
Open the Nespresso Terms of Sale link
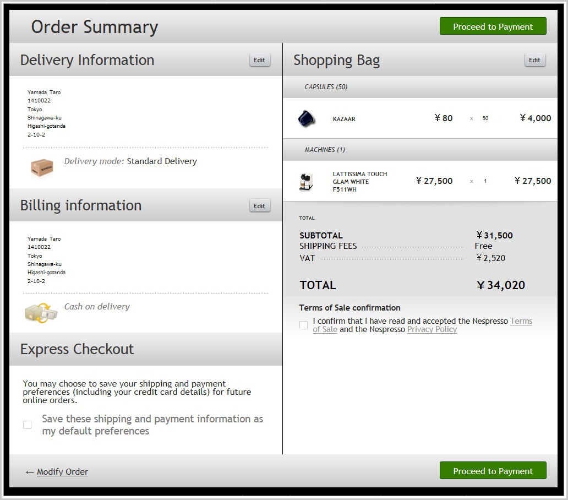(521, 321)
